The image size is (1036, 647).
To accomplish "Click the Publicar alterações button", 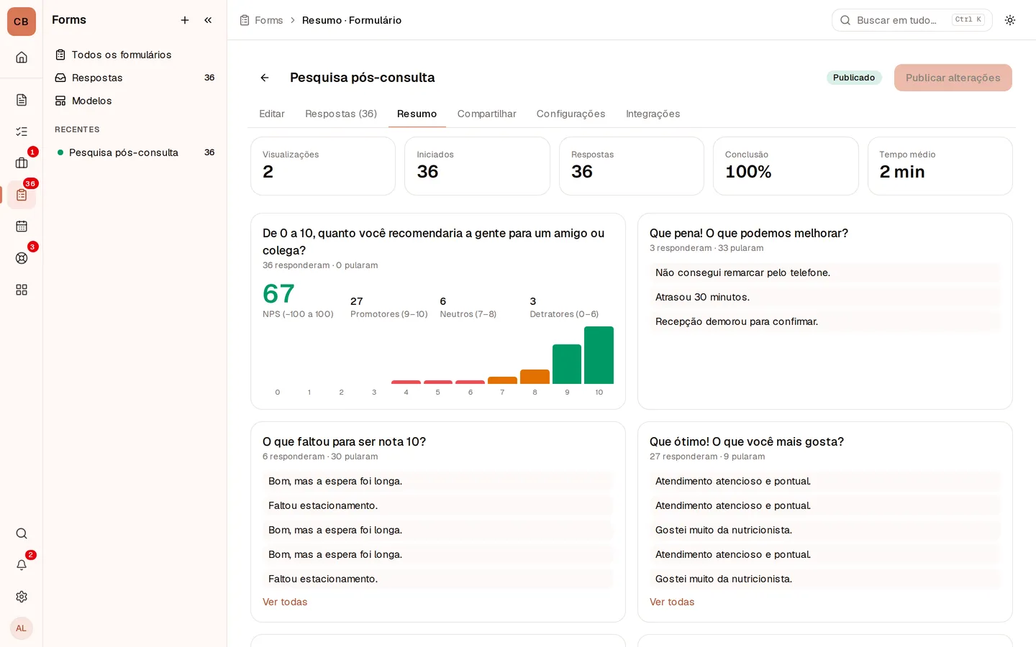I will [953, 78].
